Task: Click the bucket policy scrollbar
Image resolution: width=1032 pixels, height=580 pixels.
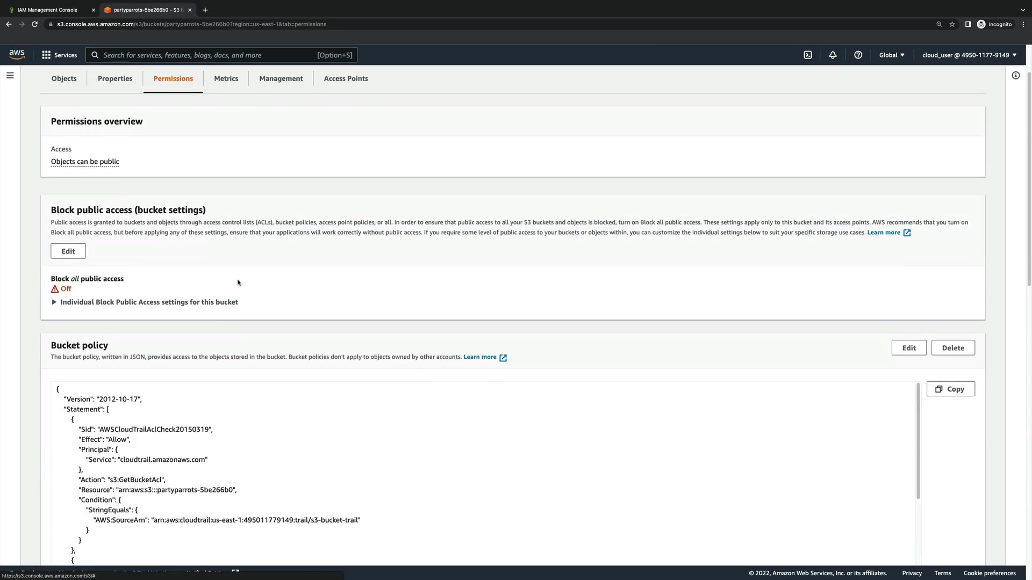Action: coord(918,440)
